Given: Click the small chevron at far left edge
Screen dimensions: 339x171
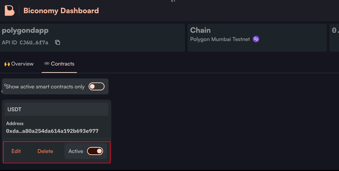Looking at the screenshot, I should click(x=2, y=91).
